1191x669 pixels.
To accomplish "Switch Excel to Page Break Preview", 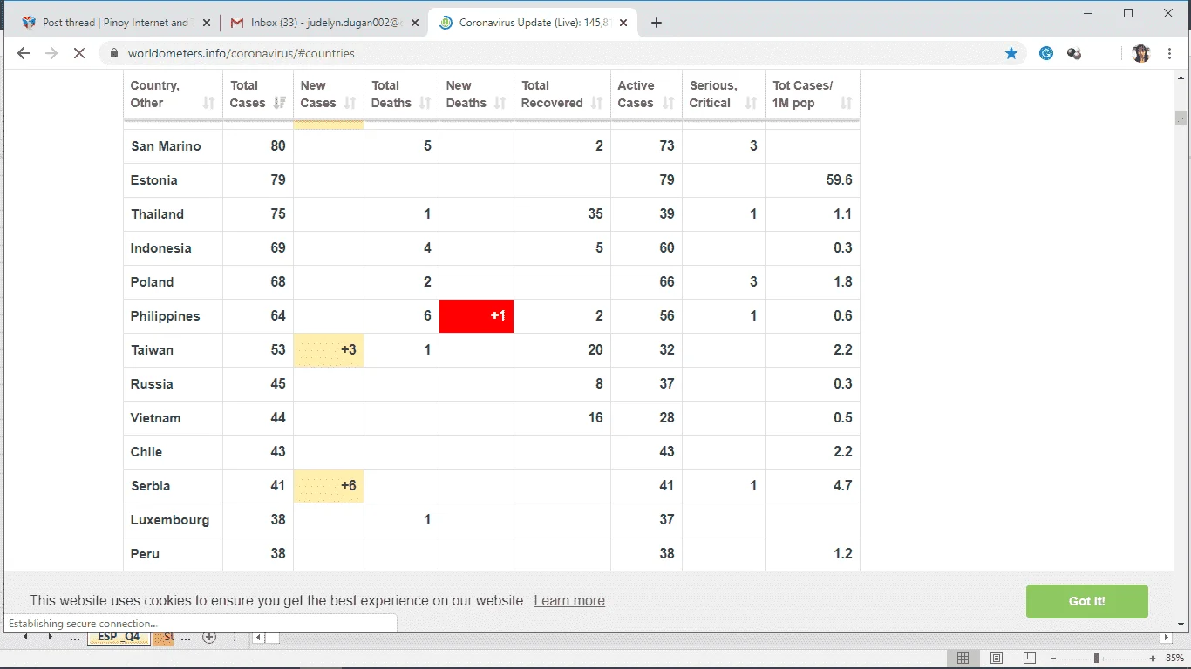I will [1029, 659].
